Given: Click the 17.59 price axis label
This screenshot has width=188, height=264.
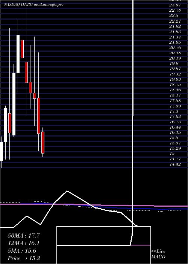Looking at the screenshot, I should pyautogui.click(x=175, y=106).
